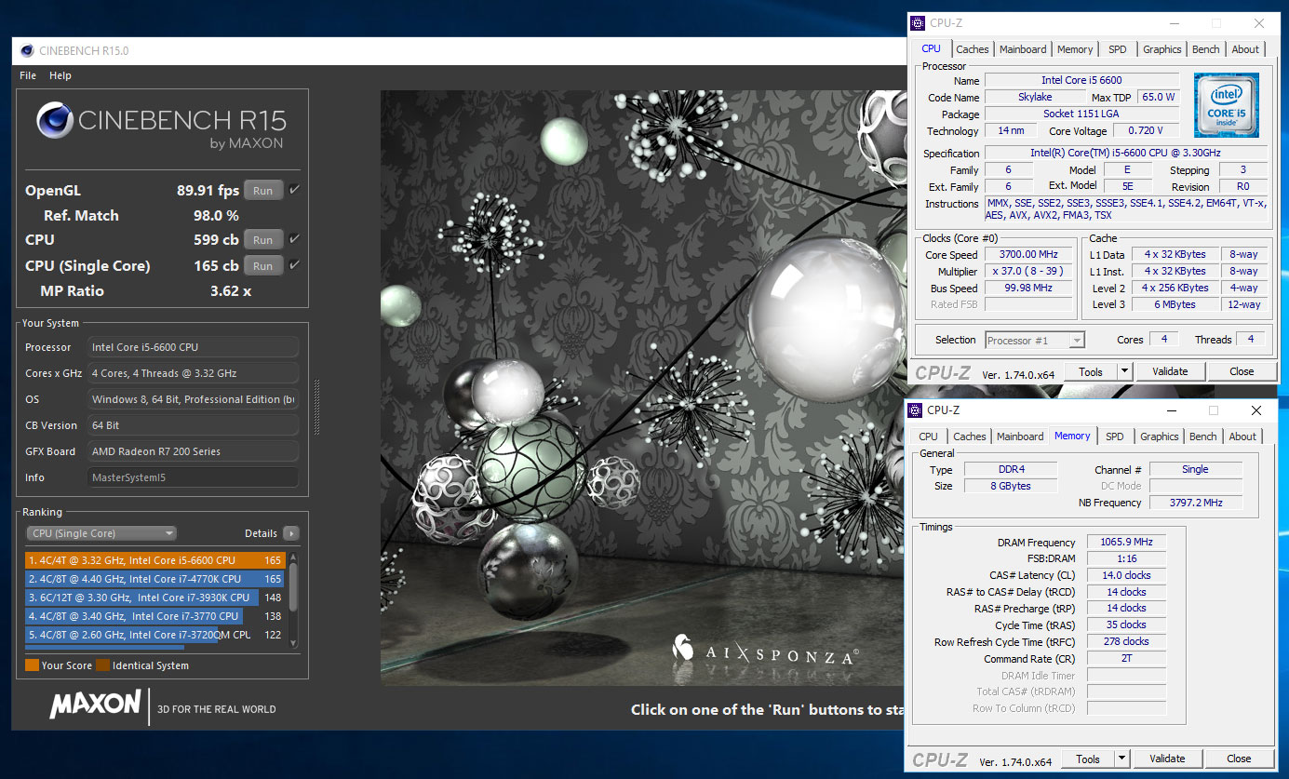Click the NB Frequency value 3797.2 MHz
The height and width of the screenshot is (779, 1289).
point(1196,503)
